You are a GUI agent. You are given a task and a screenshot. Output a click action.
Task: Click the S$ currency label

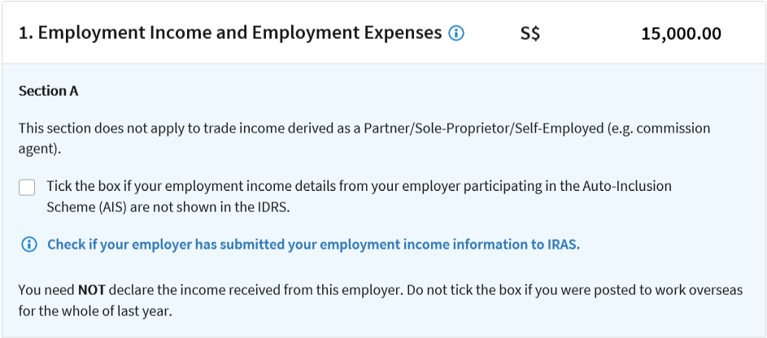(x=530, y=35)
